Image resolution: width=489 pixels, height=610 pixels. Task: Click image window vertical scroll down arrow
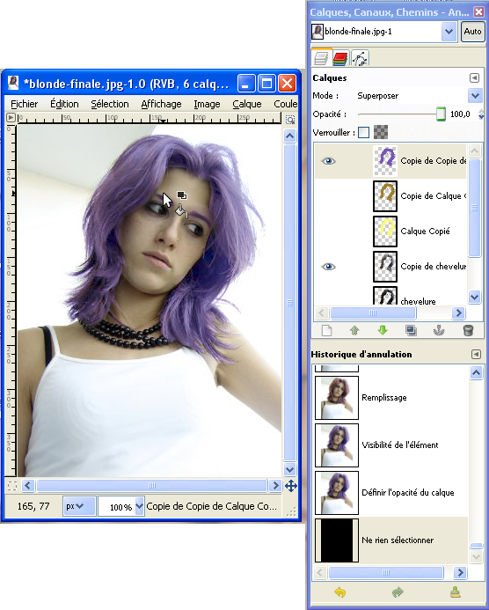tap(289, 469)
